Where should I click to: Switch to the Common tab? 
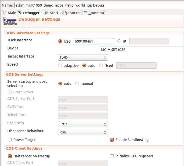pyautogui.click(x=94, y=13)
